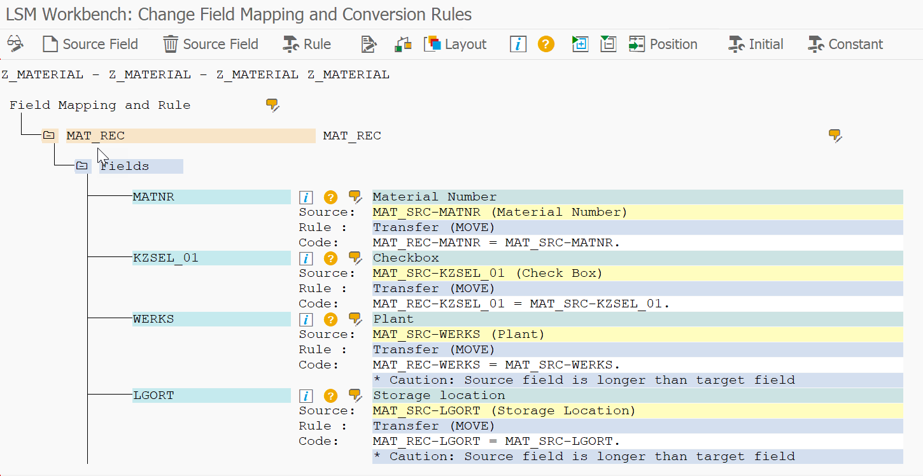This screenshot has height=476, width=923.
Task: Click source line MAT_SRC-MATNR (Material Number)
Action: pyautogui.click(x=637, y=212)
